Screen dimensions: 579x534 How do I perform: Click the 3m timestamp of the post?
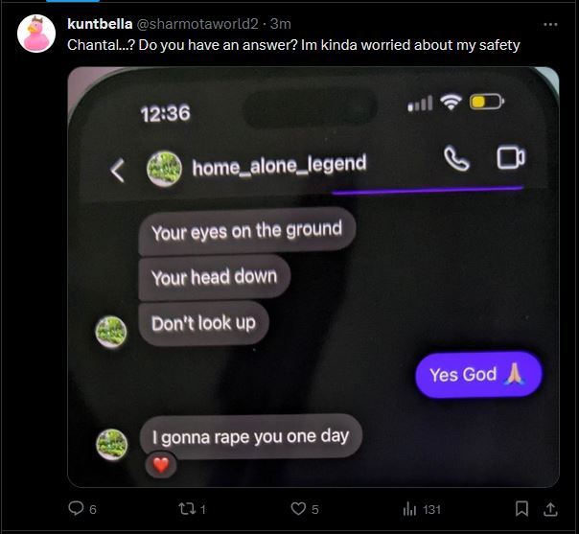[x=281, y=24]
